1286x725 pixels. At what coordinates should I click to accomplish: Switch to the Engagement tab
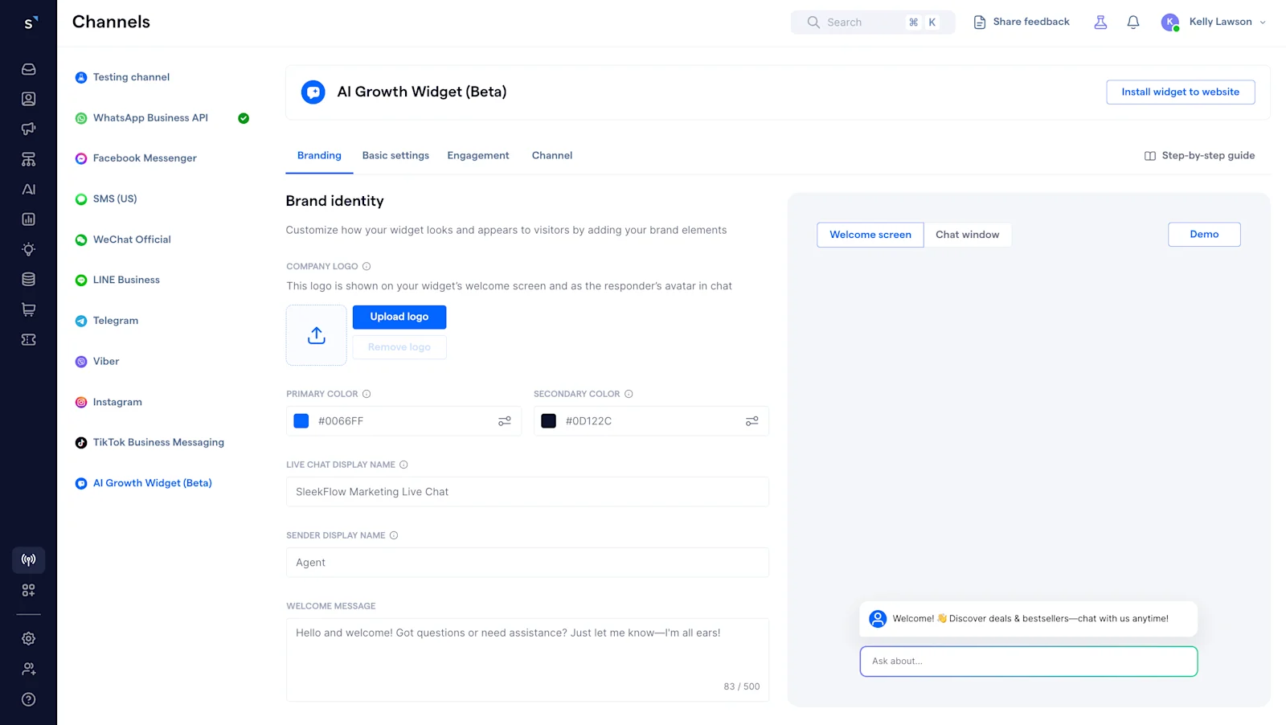(x=478, y=155)
